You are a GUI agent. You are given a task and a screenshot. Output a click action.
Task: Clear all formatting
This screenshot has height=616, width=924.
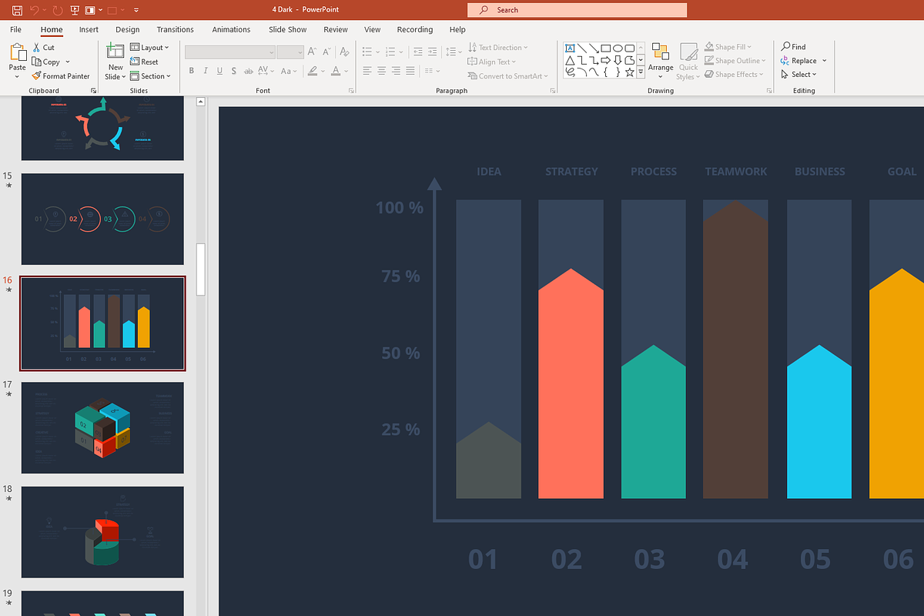pos(346,52)
